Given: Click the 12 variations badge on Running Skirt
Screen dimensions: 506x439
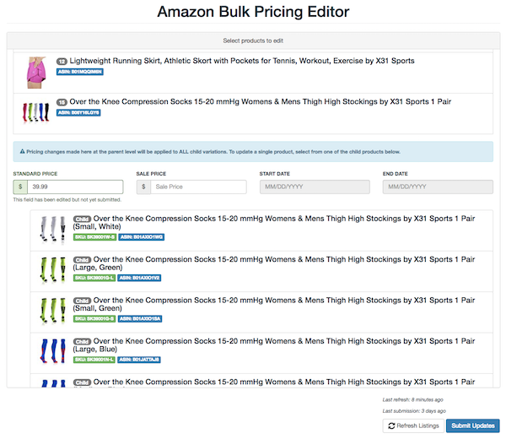Looking at the screenshot, I should pos(62,61).
